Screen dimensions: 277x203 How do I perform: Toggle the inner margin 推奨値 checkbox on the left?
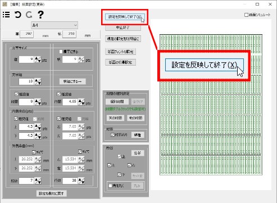click(16, 119)
